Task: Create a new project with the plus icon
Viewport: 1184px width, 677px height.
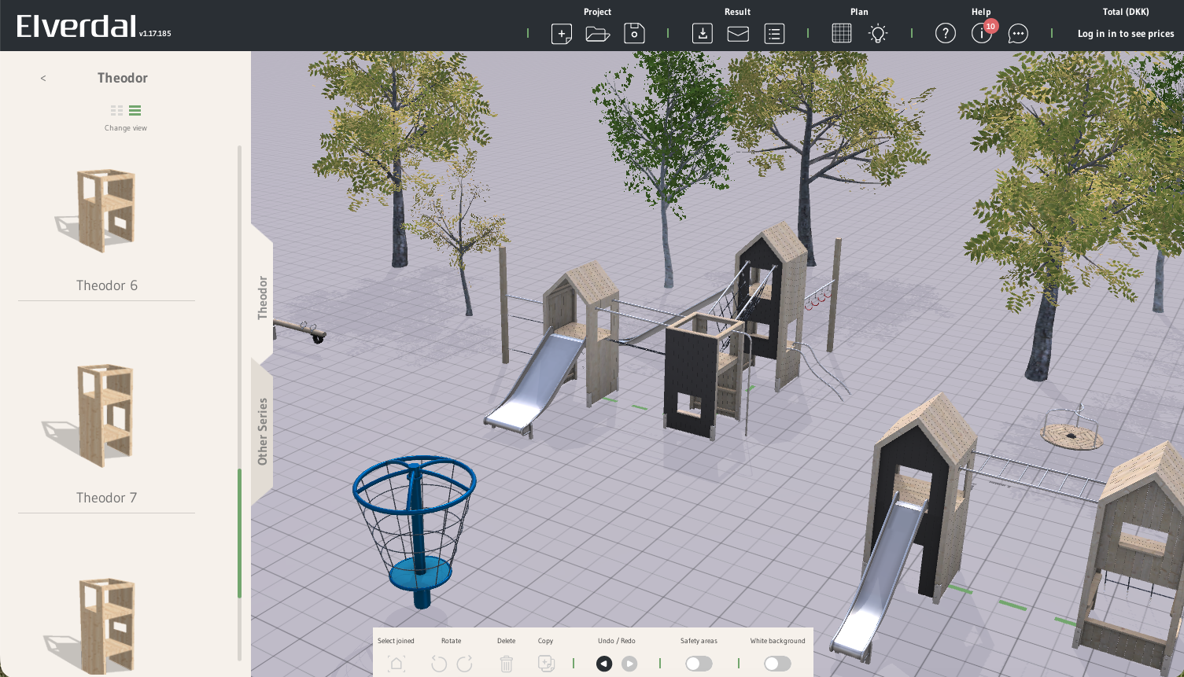Action: pyautogui.click(x=561, y=34)
